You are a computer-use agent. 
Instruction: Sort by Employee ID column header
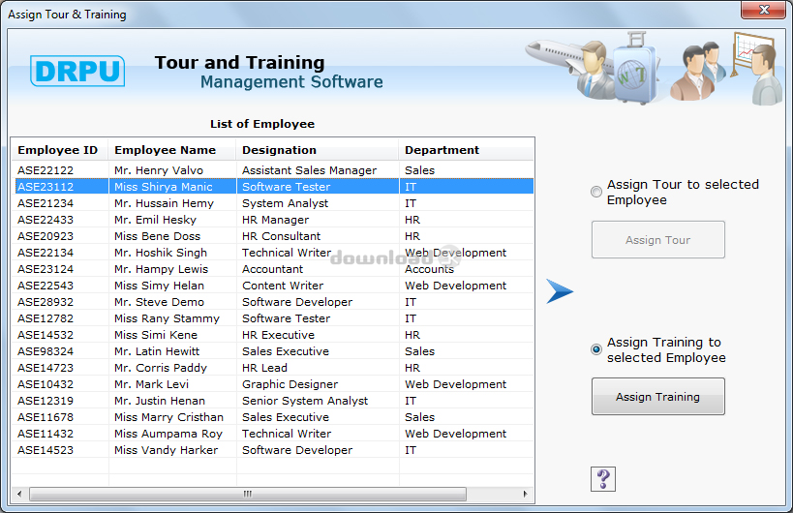pyautogui.click(x=60, y=150)
